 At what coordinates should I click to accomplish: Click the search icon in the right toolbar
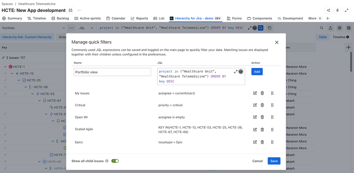click(x=321, y=28)
